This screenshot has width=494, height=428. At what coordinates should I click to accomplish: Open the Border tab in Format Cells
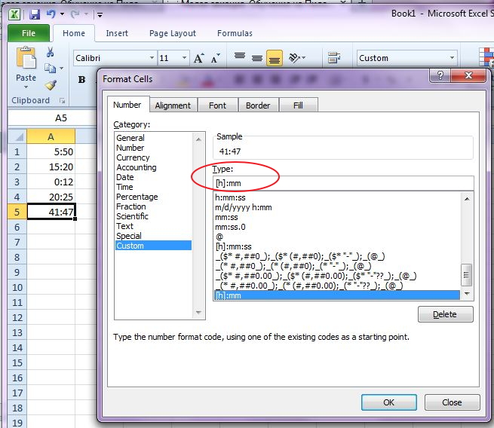tap(258, 105)
